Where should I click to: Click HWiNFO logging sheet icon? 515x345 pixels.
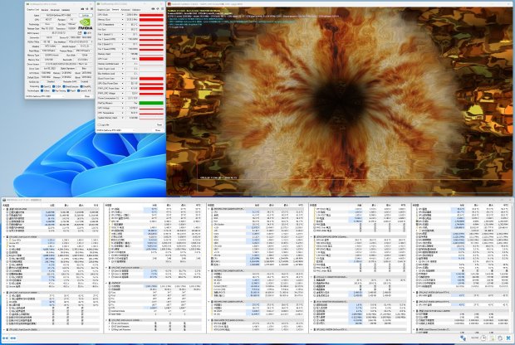tap(493, 338)
